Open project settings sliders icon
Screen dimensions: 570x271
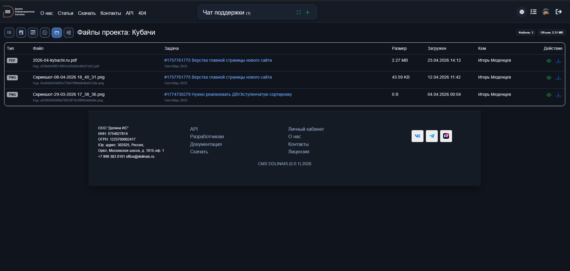(69, 33)
